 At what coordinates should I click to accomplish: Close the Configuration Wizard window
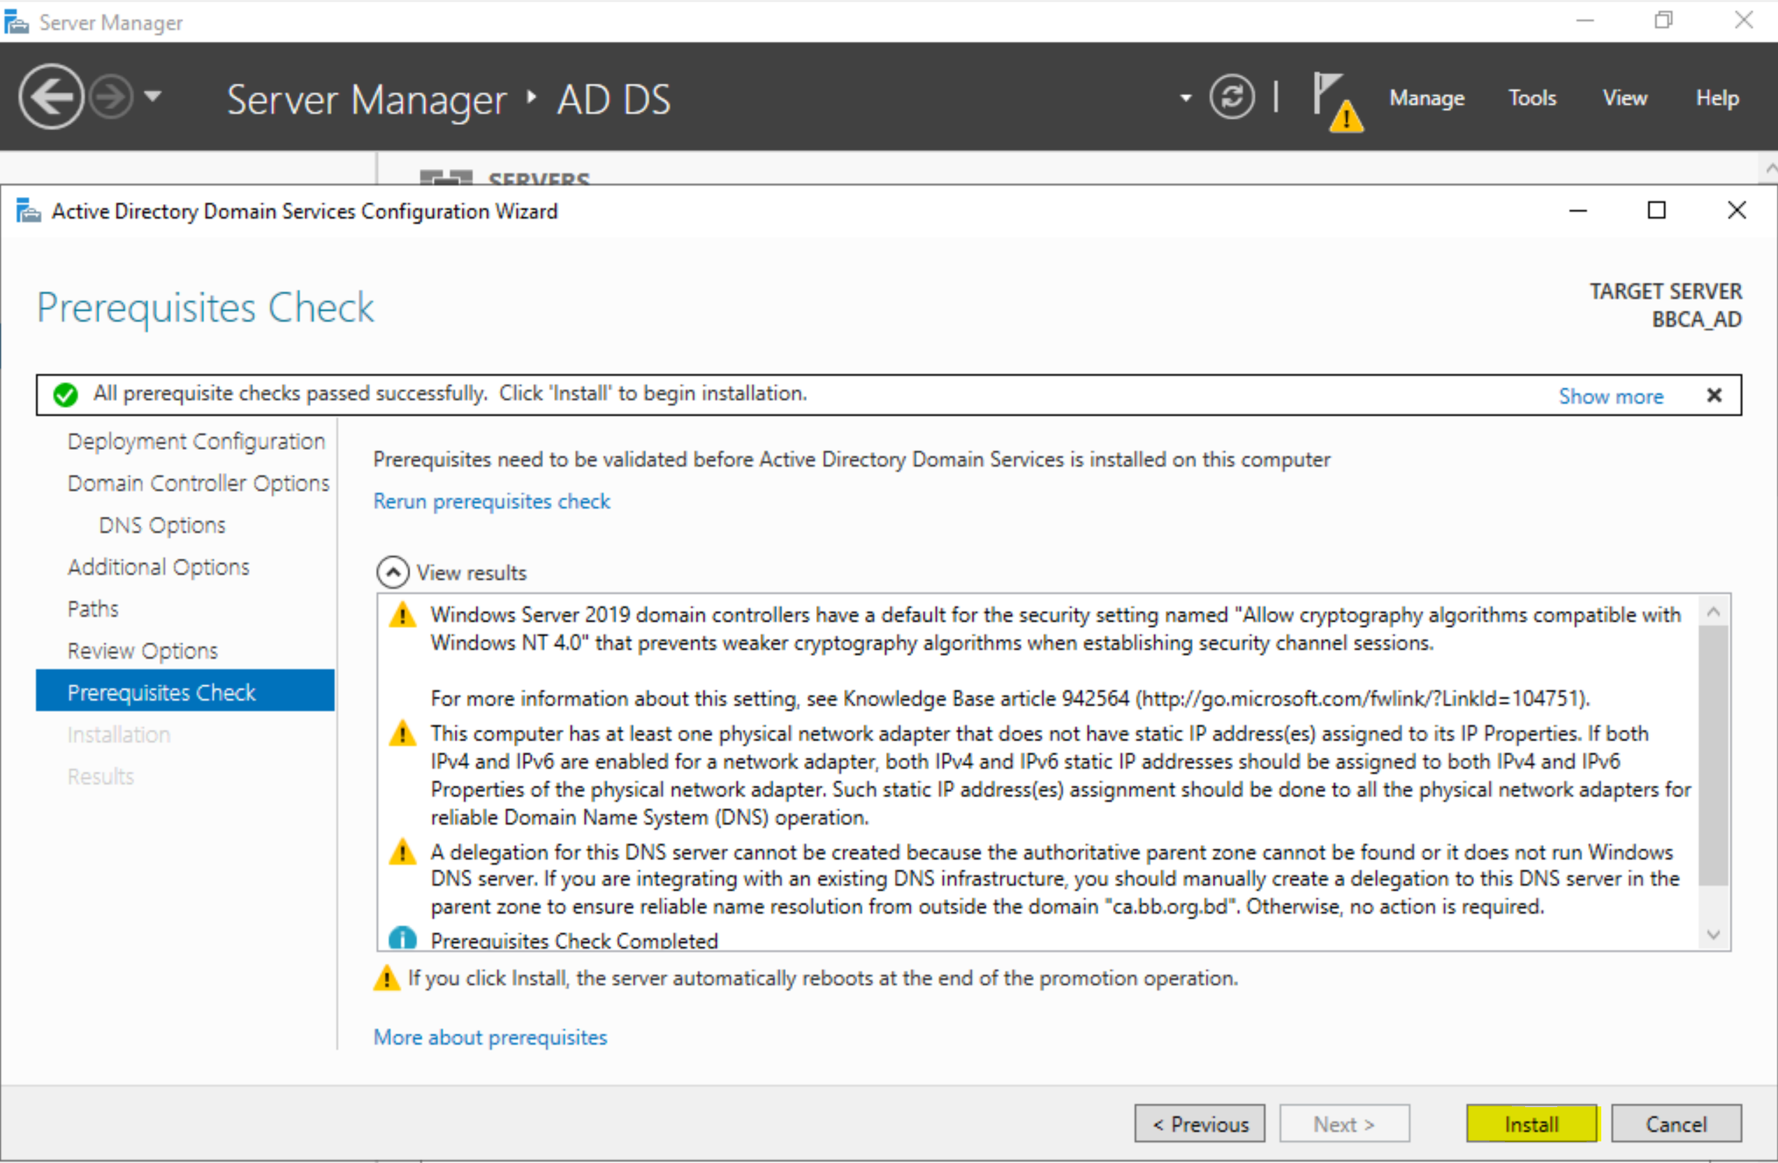pos(1737,211)
